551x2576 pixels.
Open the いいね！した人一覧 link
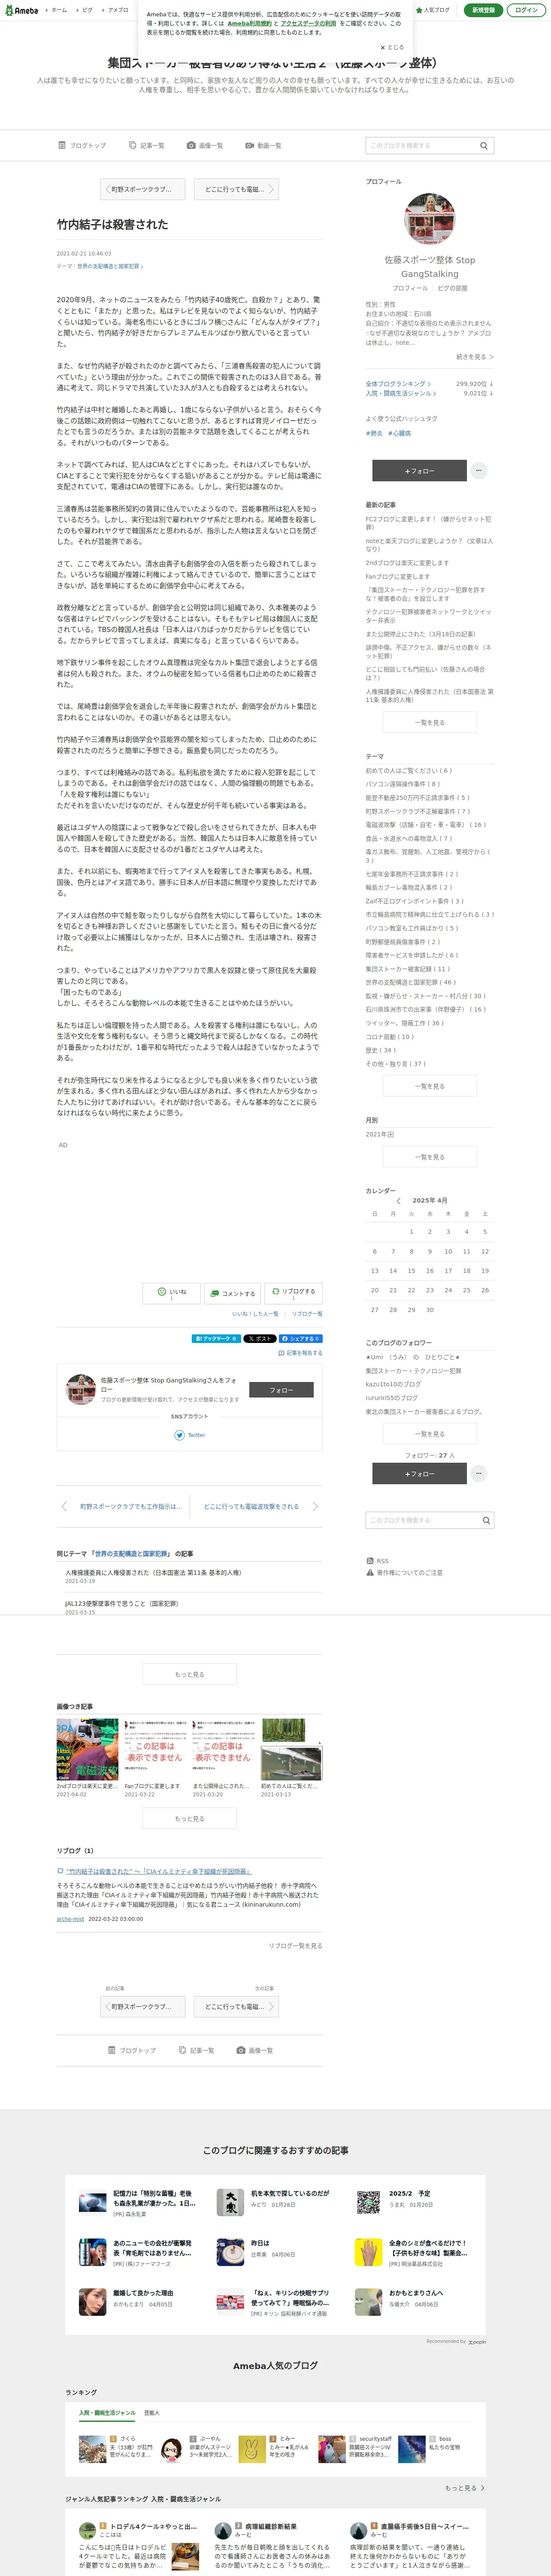click(x=255, y=1314)
